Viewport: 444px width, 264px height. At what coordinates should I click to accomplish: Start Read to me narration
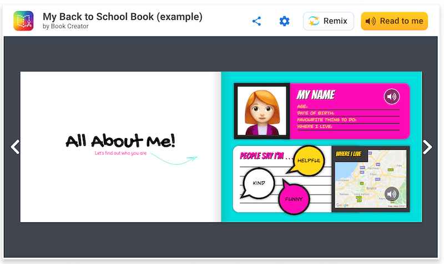coord(394,21)
